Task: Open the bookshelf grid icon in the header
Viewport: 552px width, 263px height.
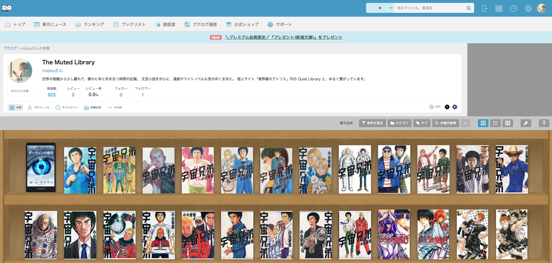Action: [x=499, y=8]
